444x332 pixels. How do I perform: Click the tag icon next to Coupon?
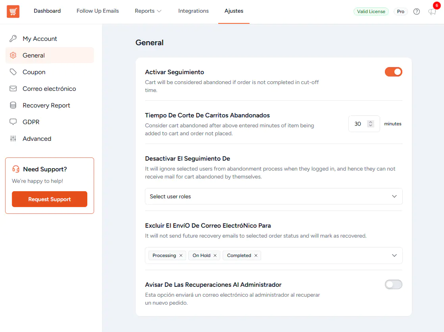tap(13, 72)
